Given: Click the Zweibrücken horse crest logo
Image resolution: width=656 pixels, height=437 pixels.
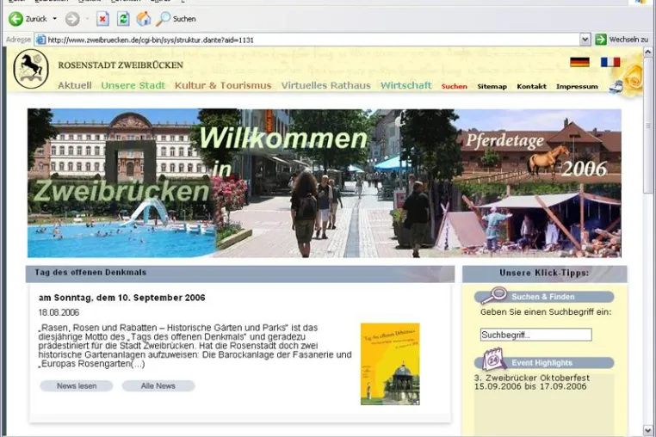Looking at the screenshot, I should tap(31, 69).
